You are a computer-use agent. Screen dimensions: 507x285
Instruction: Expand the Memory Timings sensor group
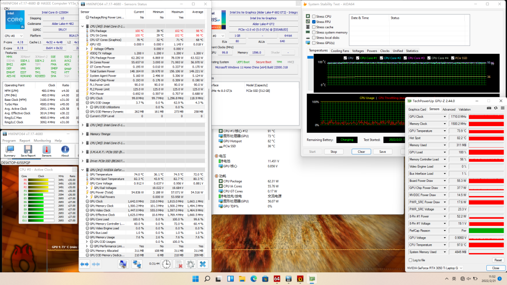83,134
